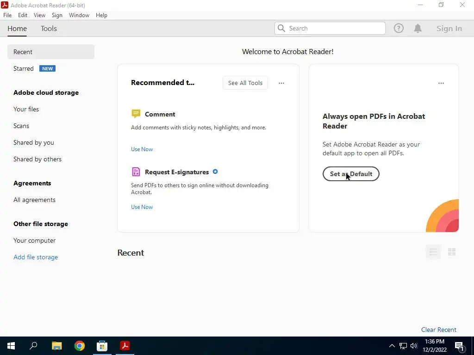Open File Explorer from the taskbar
The height and width of the screenshot is (355, 474).
pyautogui.click(x=56, y=346)
